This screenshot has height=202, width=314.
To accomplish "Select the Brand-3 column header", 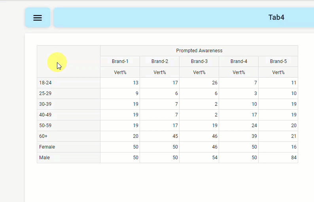I will [199, 61].
